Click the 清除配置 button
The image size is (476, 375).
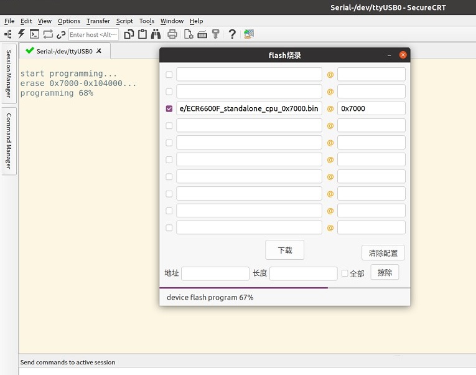point(383,253)
